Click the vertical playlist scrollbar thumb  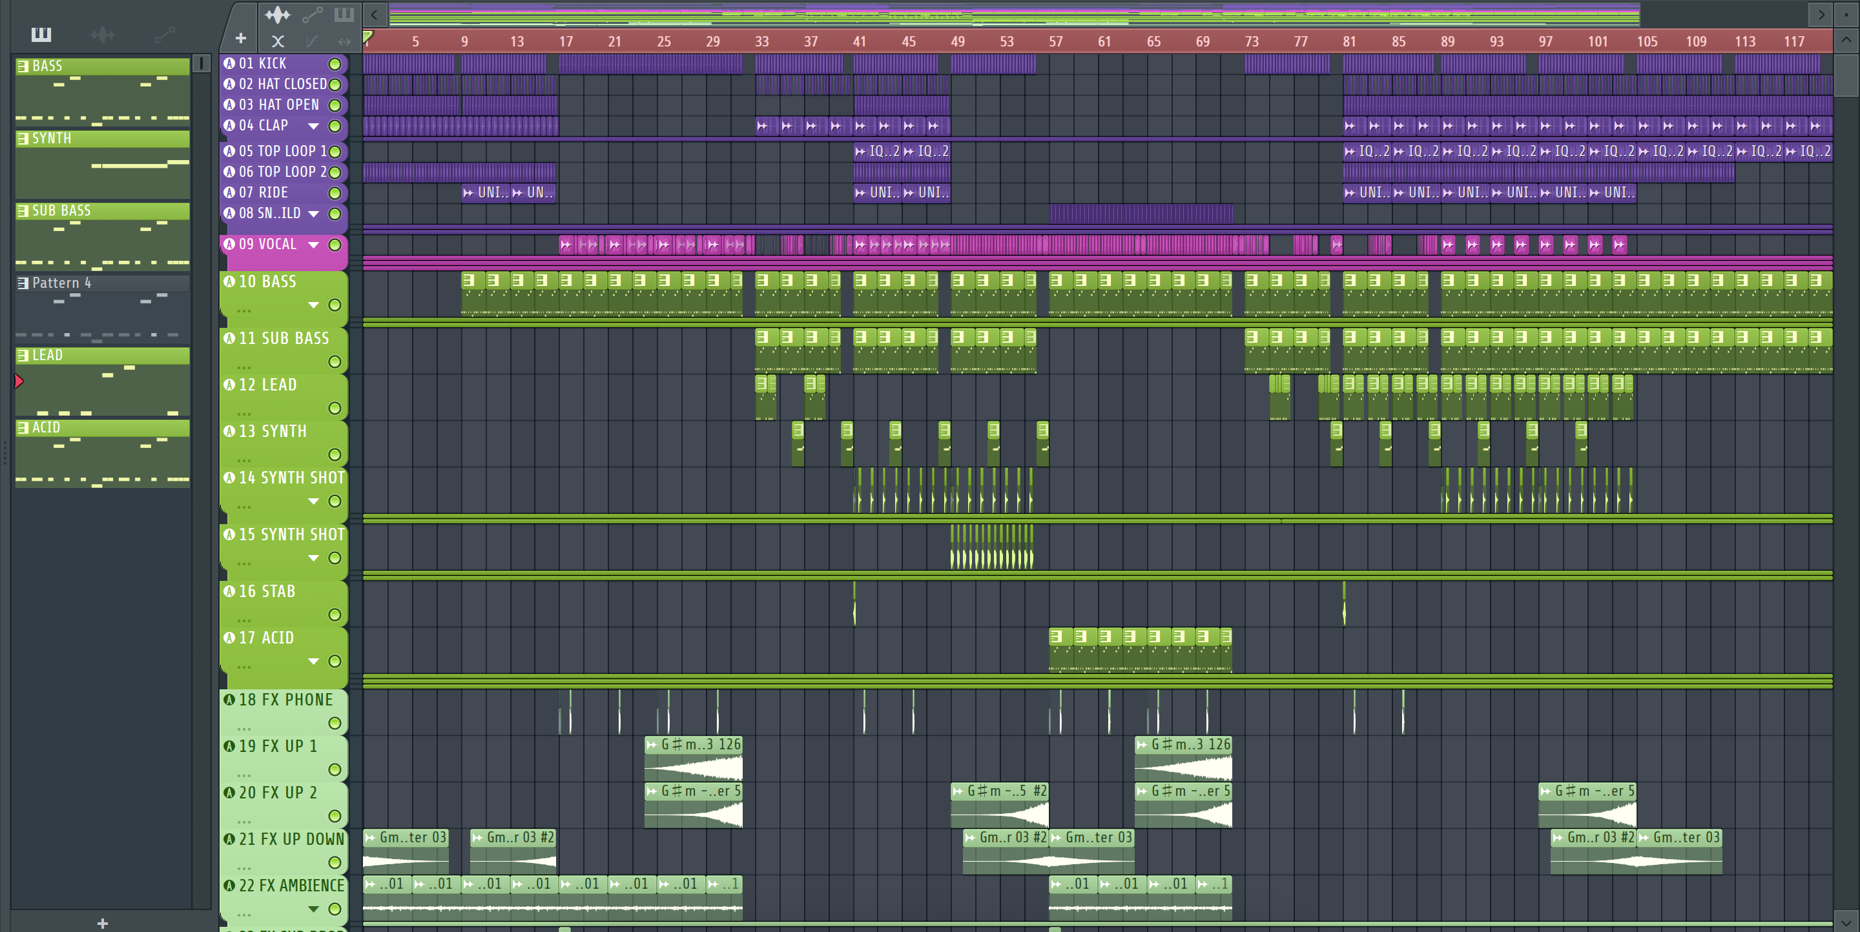(x=1846, y=76)
